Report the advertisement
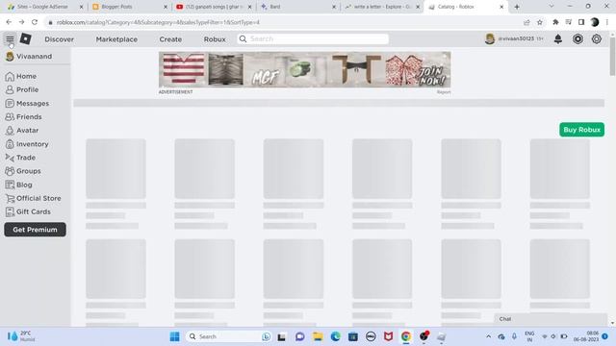 [x=444, y=92]
